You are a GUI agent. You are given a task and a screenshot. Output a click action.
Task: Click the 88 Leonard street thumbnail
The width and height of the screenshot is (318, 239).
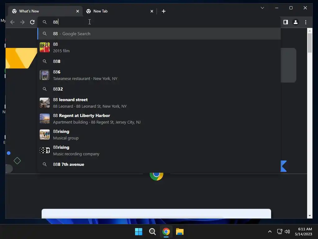pyautogui.click(x=45, y=103)
